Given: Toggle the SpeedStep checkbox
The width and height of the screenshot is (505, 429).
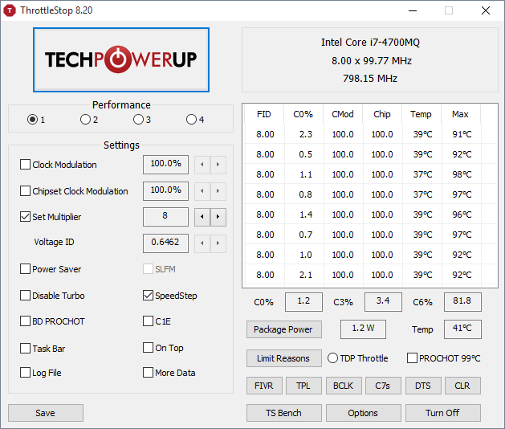Looking at the screenshot, I should (x=148, y=296).
